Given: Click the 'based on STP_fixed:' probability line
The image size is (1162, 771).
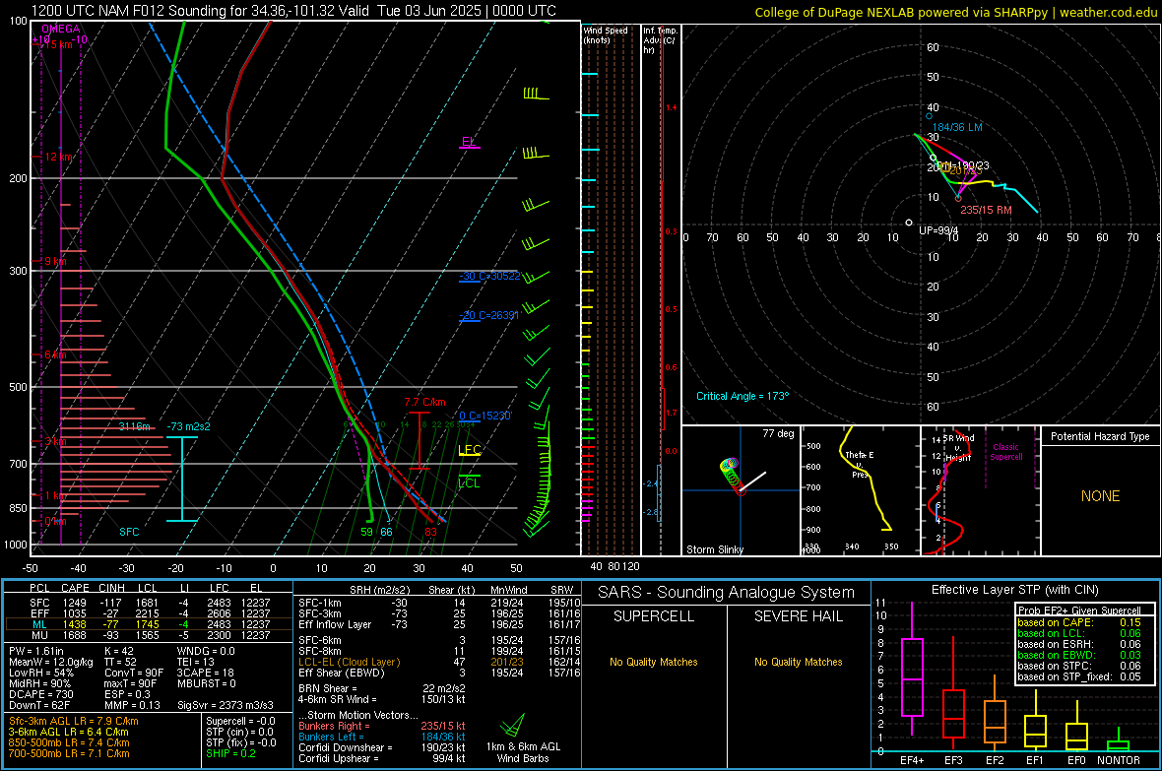Looking at the screenshot, I should coord(1079,676).
